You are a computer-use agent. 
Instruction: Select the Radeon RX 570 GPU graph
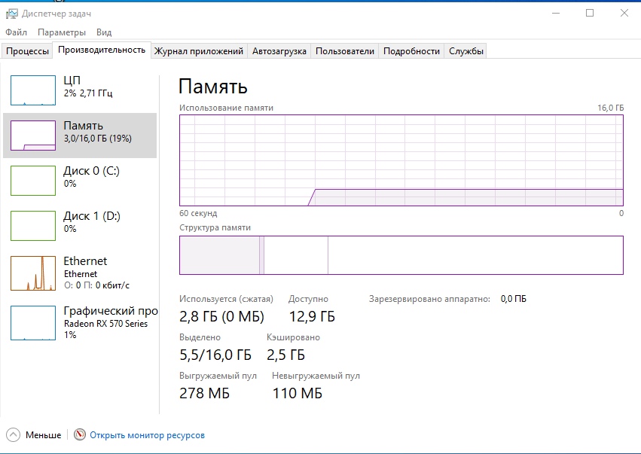pos(33,322)
